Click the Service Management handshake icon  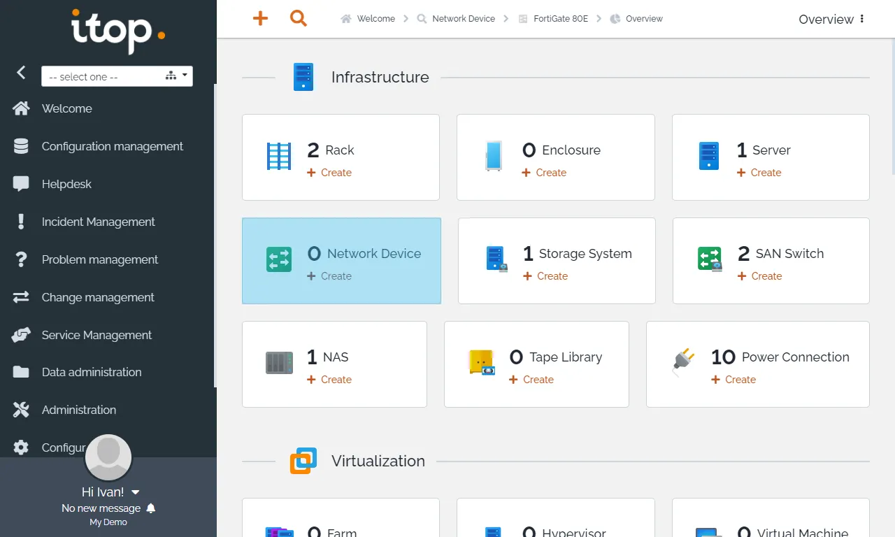coord(21,335)
